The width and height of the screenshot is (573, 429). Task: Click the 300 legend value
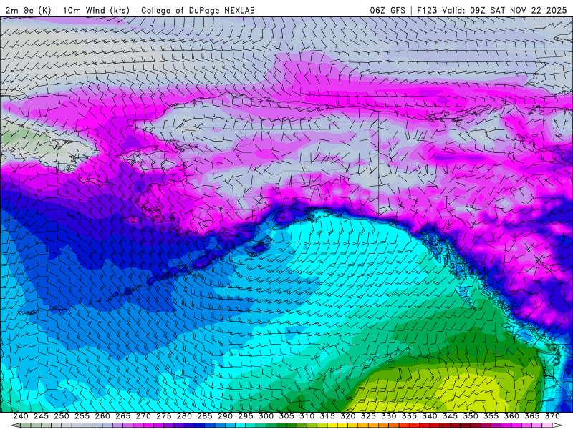pos(266,416)
